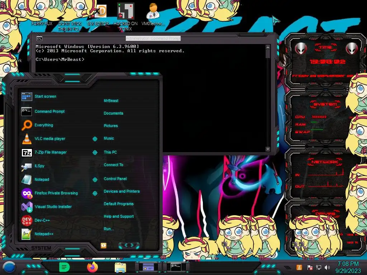
Task: Open Notepad++ from the start menu
Action: coord(37,234)
